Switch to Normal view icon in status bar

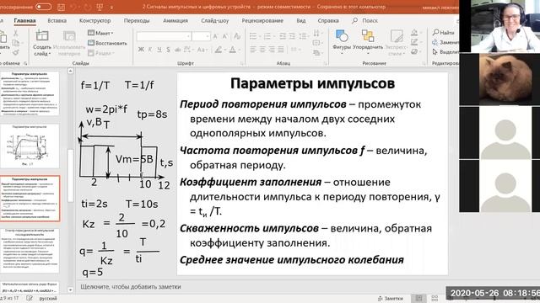click(419, 299)
